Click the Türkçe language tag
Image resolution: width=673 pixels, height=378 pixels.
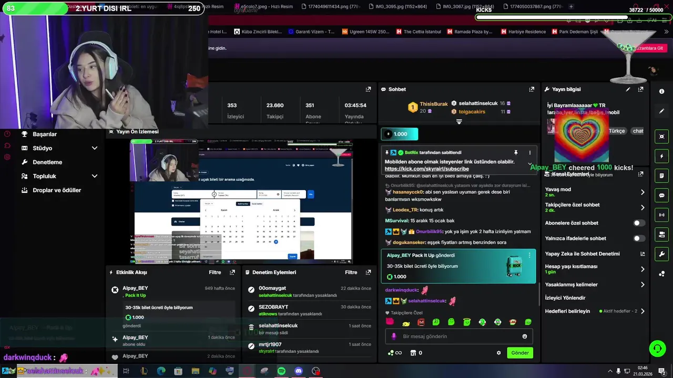click(x=617, y=131)
